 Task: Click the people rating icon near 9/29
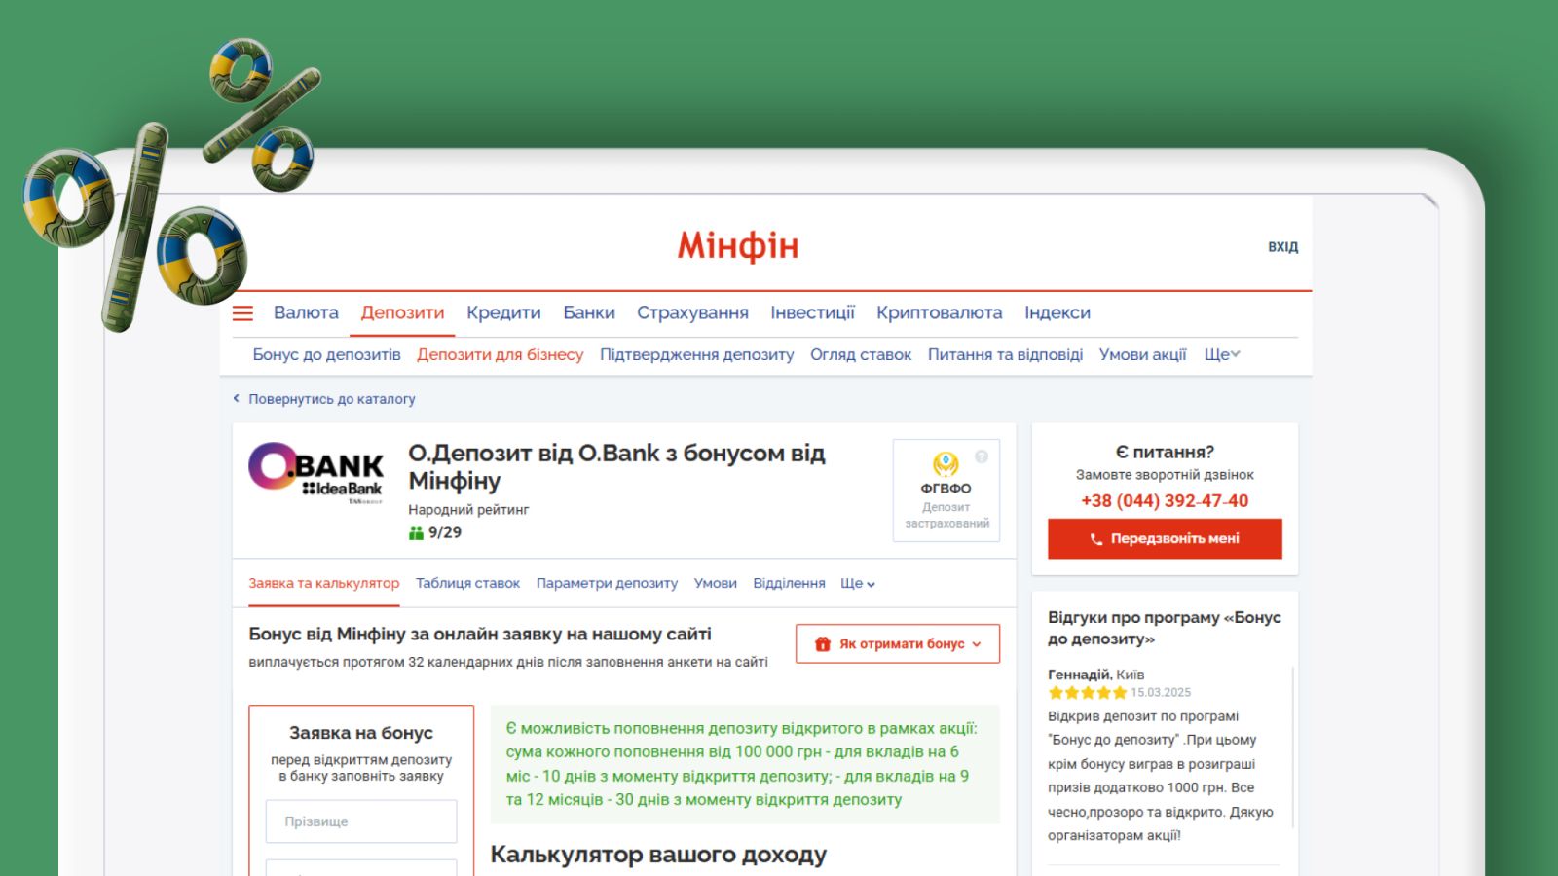tap(416, 532)
